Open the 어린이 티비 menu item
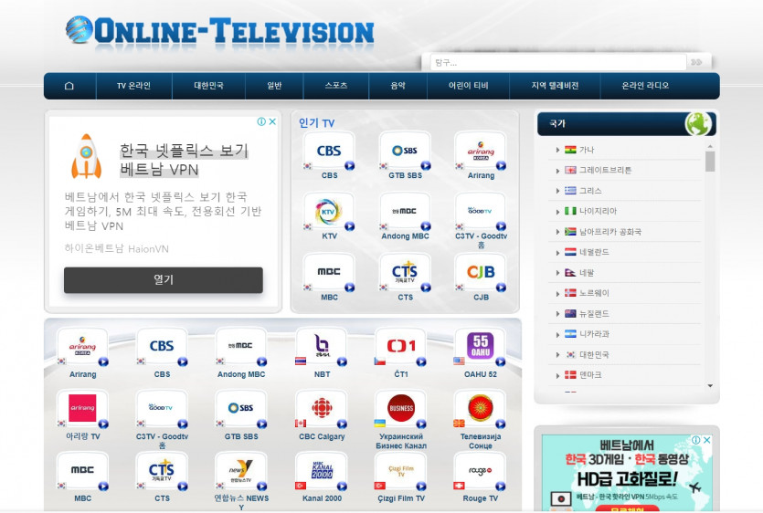Image resolution: width=763 pixels, height=513 pixels. pos(468,86)
